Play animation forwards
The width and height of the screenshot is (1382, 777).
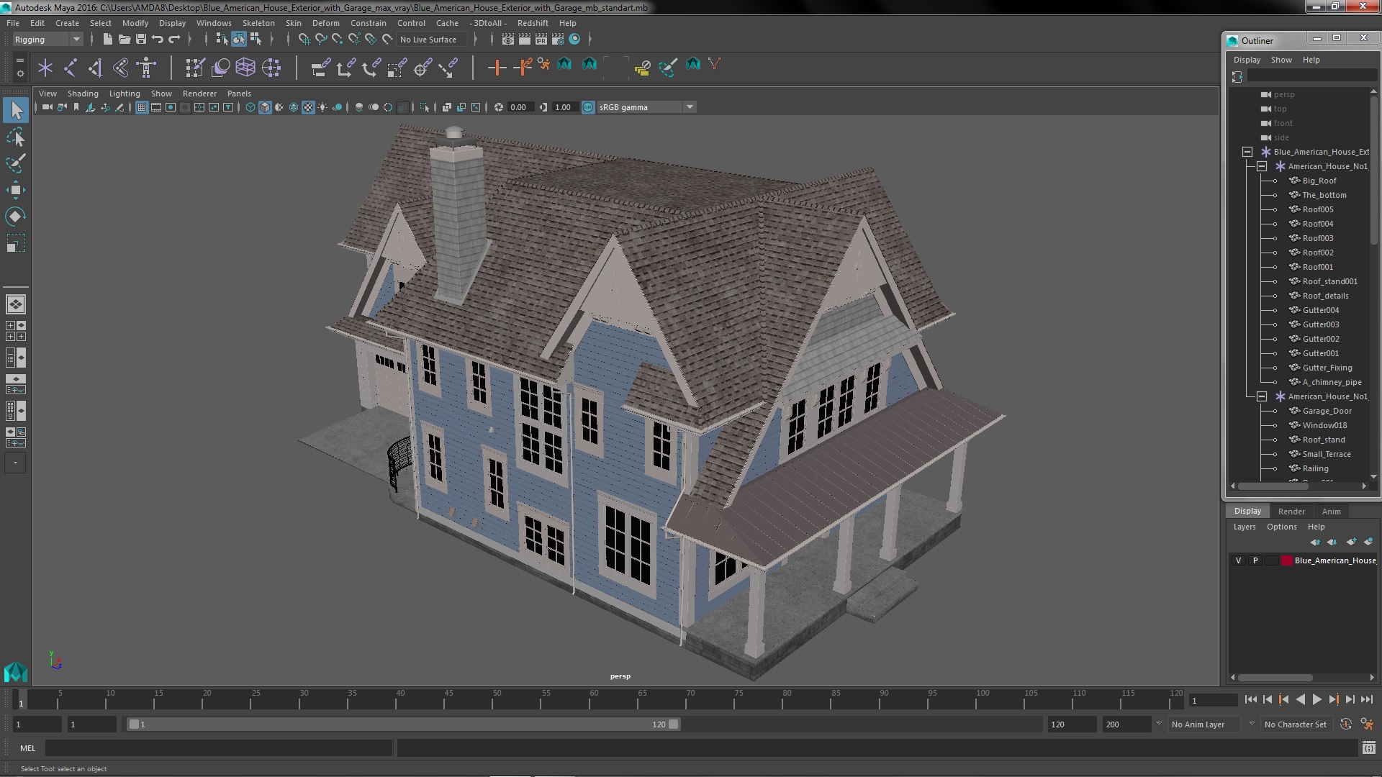click(x=1316, y=699)
